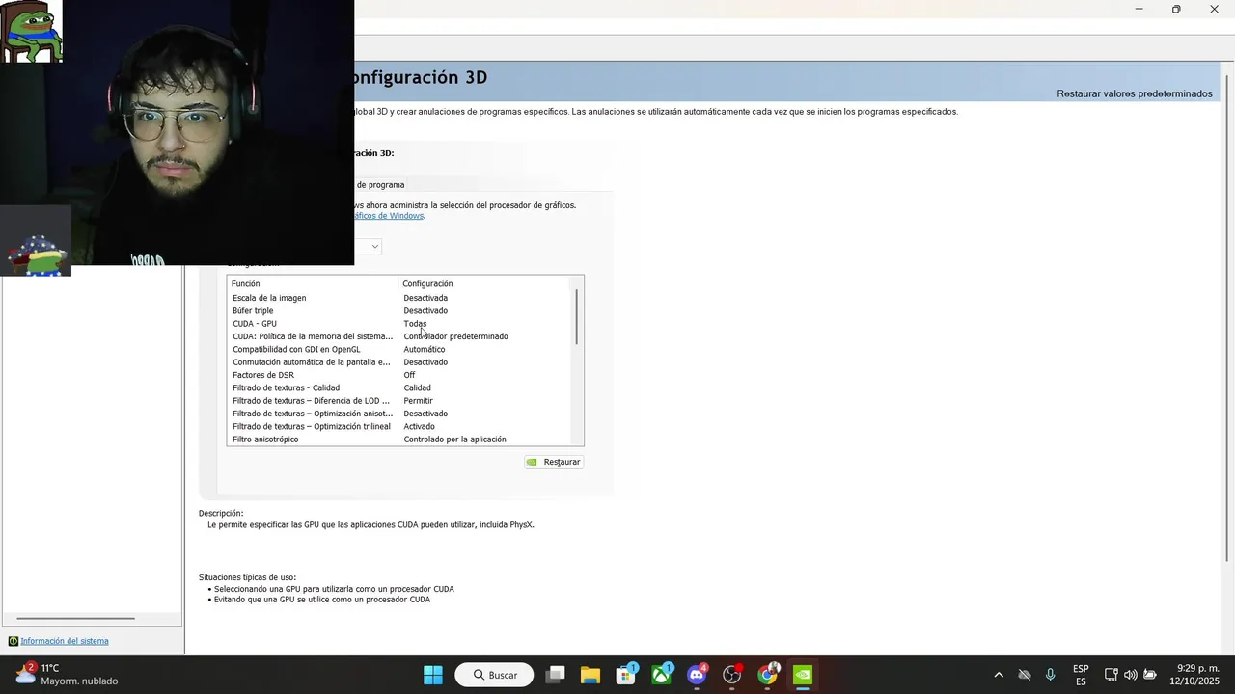
Task: Click the disabled camera tray icon
Action: click(1025, 675)
